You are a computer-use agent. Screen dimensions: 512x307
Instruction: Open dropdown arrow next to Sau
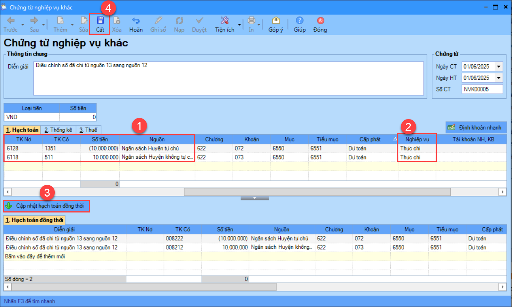click(x=43, y=25)
